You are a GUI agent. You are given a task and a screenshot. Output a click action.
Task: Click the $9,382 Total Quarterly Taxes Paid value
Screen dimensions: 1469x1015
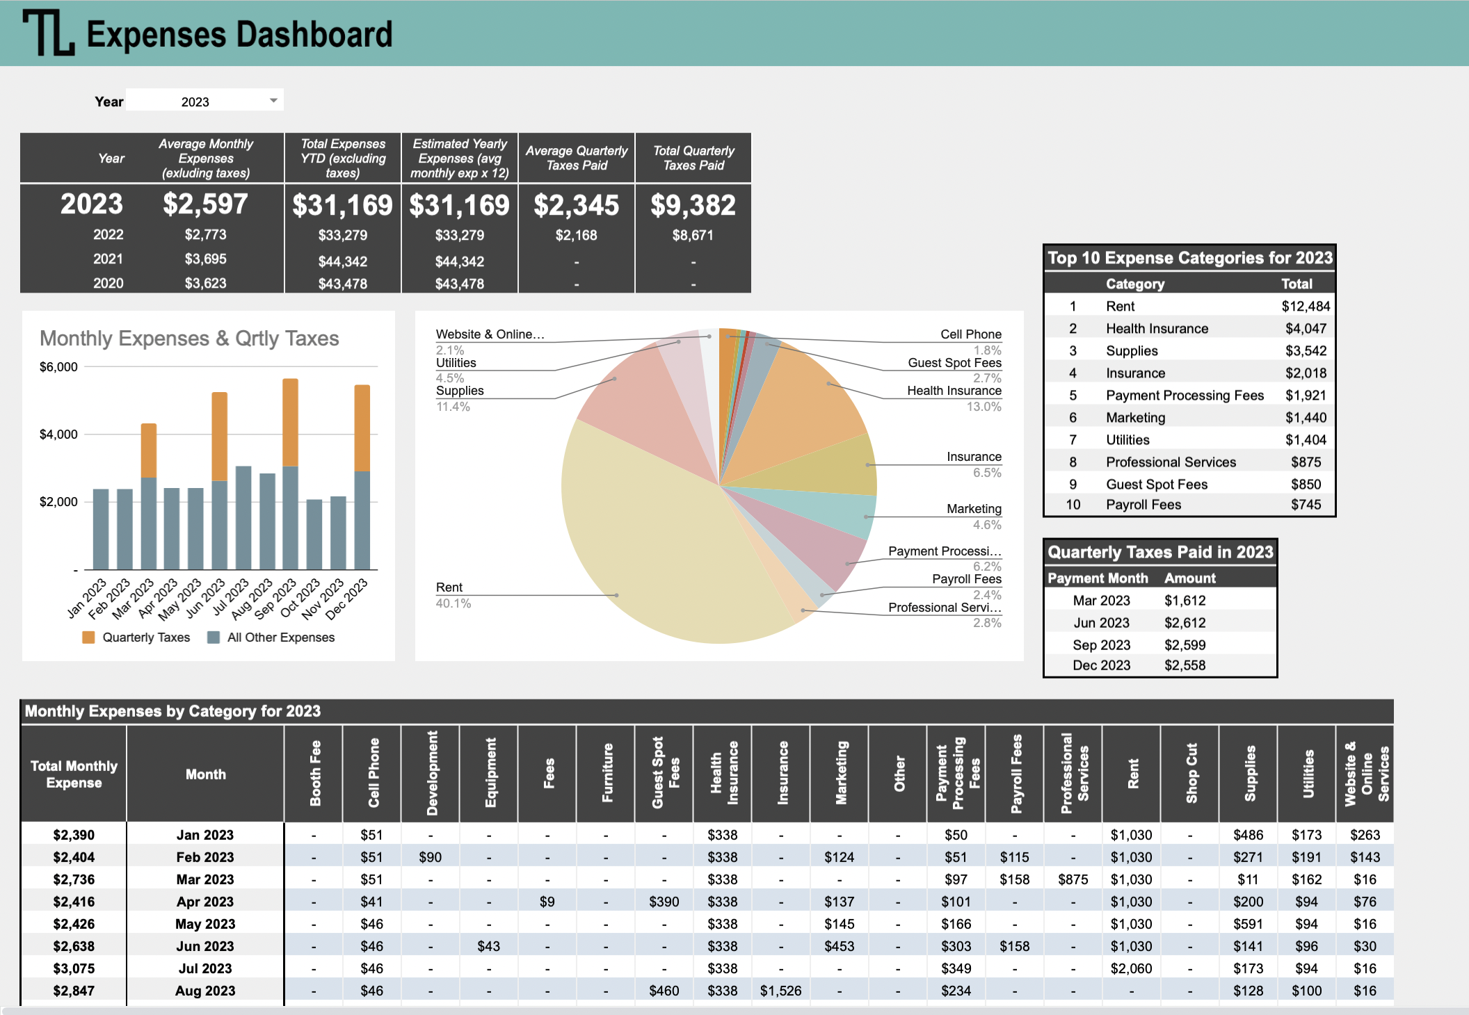click(693, 205)
